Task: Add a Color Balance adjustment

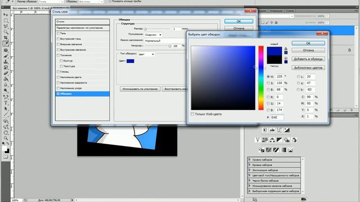Action: pos(272,140)
